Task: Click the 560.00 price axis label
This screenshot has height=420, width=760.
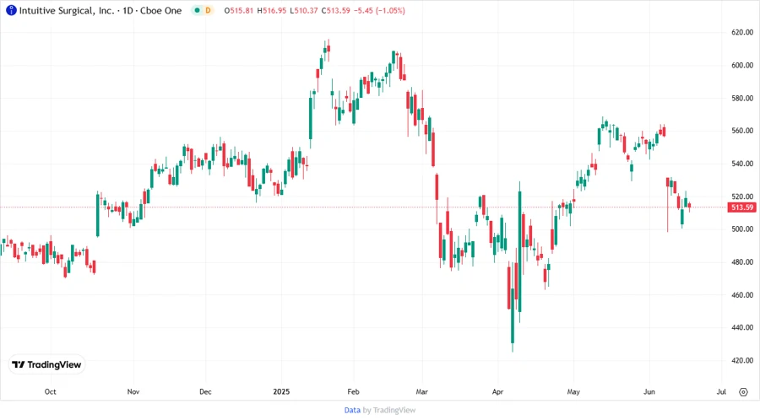Action: (742, 131)
